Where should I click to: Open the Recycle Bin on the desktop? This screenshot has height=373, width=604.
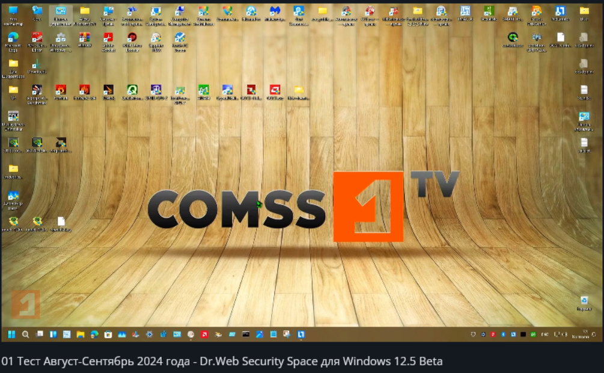[x=584, y=303]
